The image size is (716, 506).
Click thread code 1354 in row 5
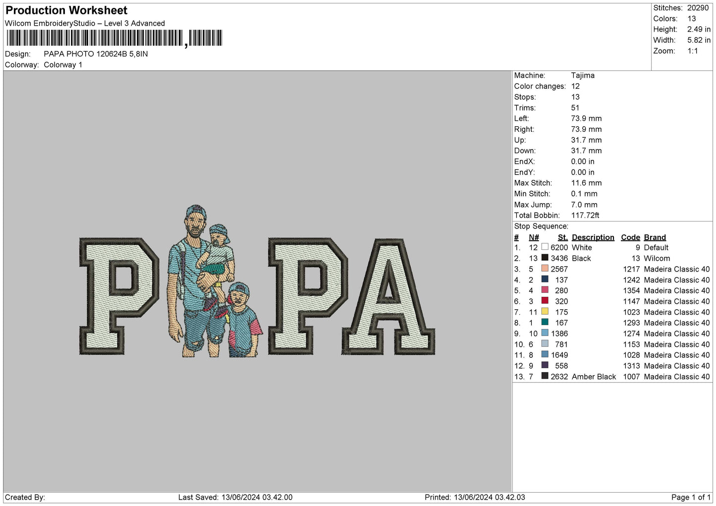click(631, 290)
